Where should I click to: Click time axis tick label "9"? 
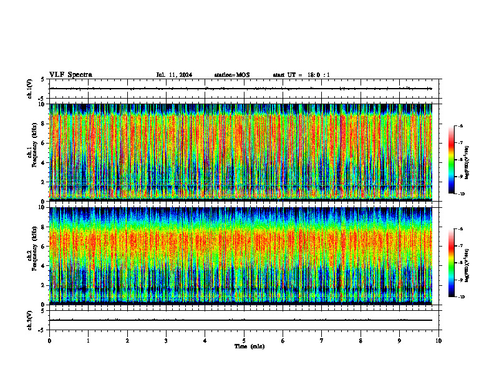[399, 341]
